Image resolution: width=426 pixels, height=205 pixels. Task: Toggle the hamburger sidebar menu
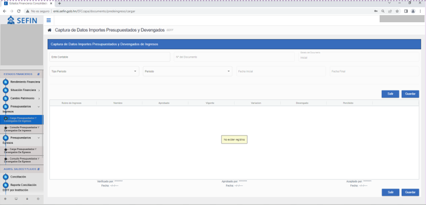click(49, 20)
